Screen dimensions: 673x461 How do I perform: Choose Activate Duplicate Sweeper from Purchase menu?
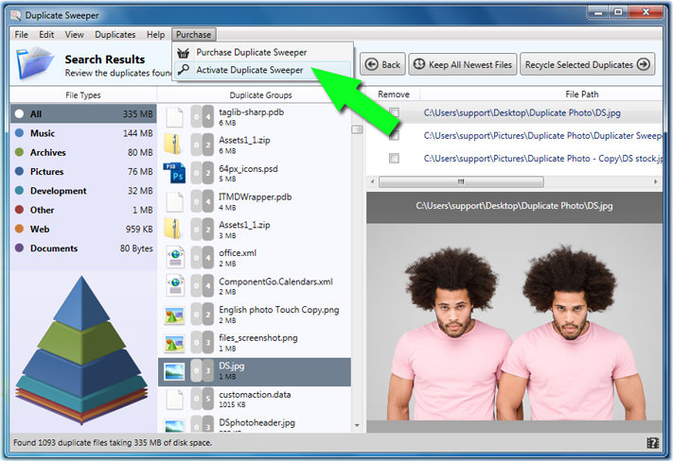tap(250, 70)
